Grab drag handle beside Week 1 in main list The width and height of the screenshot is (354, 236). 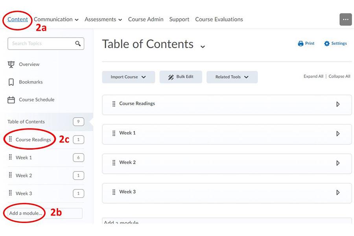[114, 133]
